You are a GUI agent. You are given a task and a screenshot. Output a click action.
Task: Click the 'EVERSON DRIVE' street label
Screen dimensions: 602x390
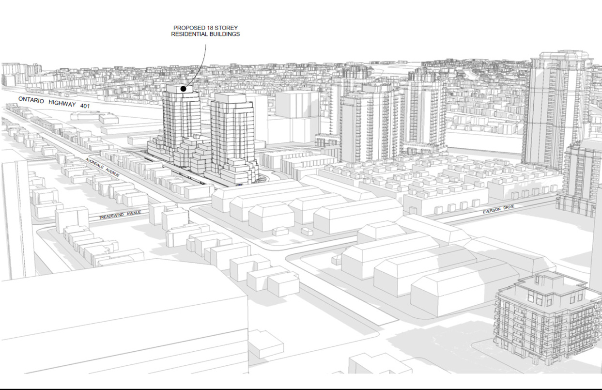[498, 210]
